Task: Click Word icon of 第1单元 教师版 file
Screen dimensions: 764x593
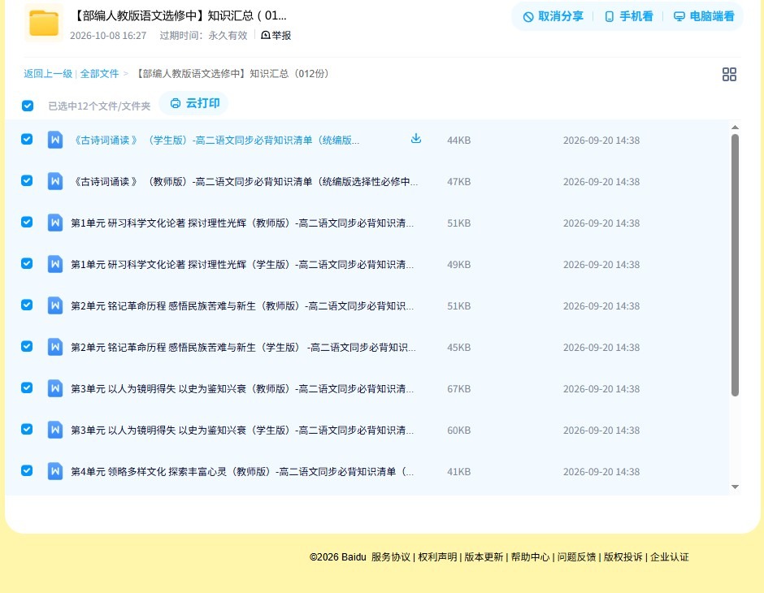Action: click(x=55, y=223)
